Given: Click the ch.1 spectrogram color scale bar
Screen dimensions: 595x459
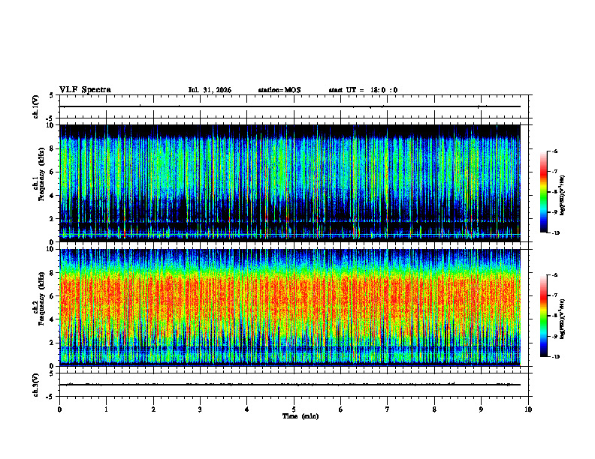Looking at the screenshot, I should [x=543, y=192].
